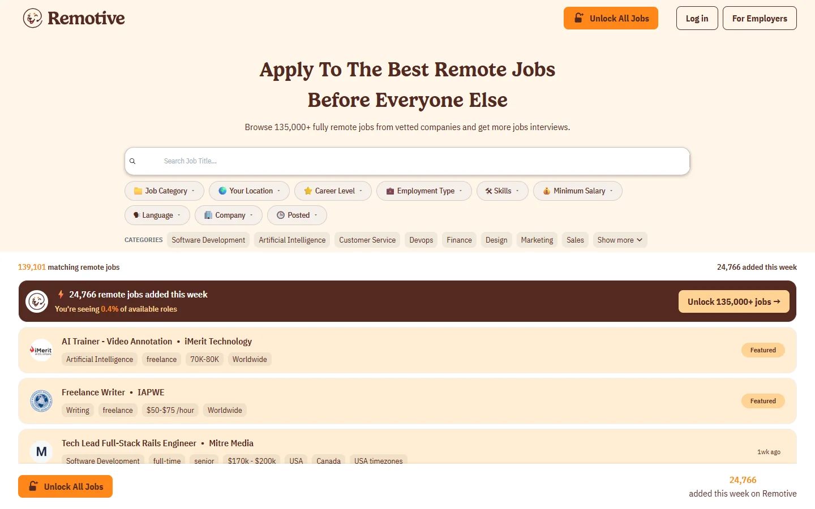Choose the Design category

point(496,240)
